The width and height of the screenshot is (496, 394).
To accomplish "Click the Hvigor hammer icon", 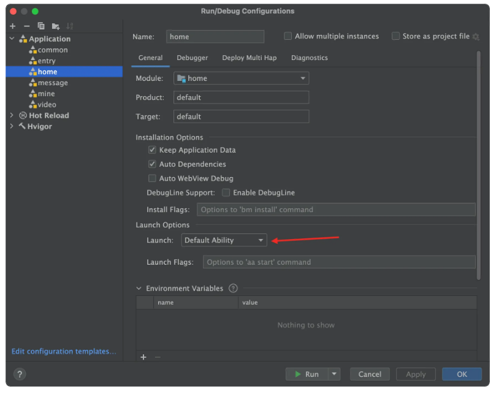I will point(22,126).
